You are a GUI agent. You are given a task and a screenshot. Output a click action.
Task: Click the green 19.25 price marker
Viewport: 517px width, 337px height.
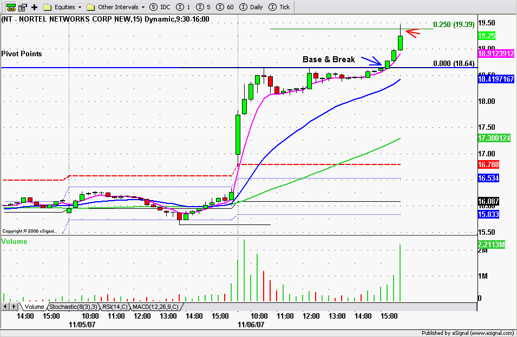pos(487,36)
